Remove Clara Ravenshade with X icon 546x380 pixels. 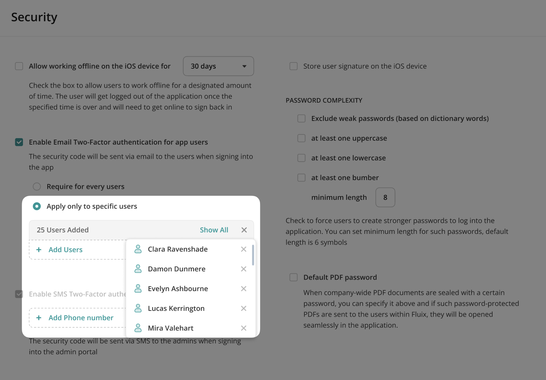[x=244, y=249]
